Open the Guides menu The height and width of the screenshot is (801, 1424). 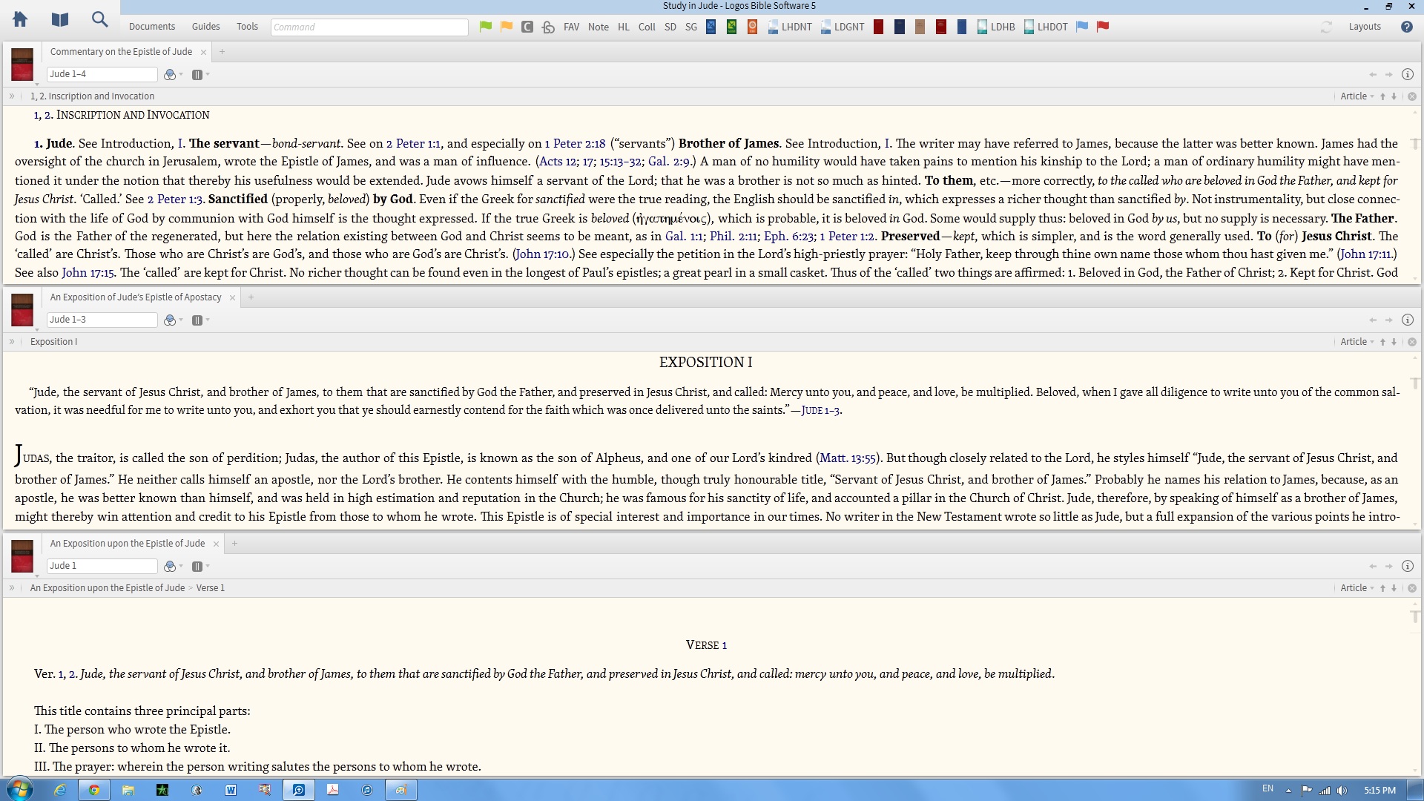coord(205,27)
